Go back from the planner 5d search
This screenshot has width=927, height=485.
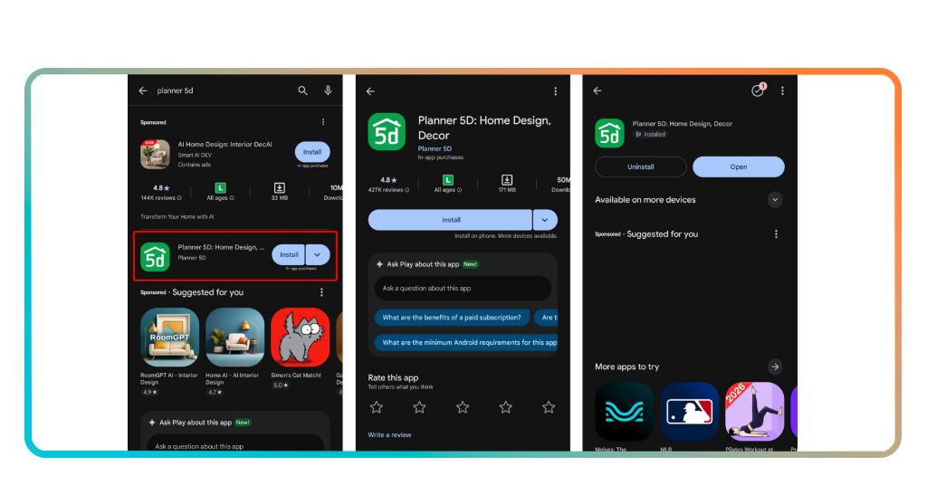143,90
